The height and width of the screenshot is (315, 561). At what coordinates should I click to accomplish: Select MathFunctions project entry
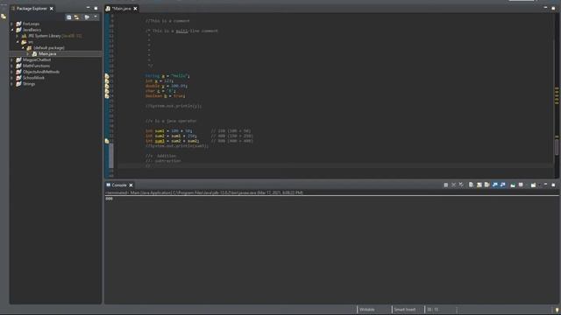(36, 66)
